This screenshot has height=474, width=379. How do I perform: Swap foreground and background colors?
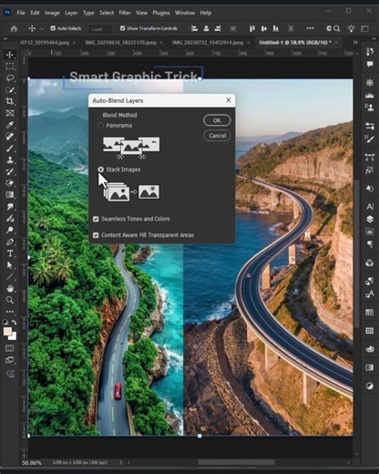pyautogui.click(x=14, y=322)
